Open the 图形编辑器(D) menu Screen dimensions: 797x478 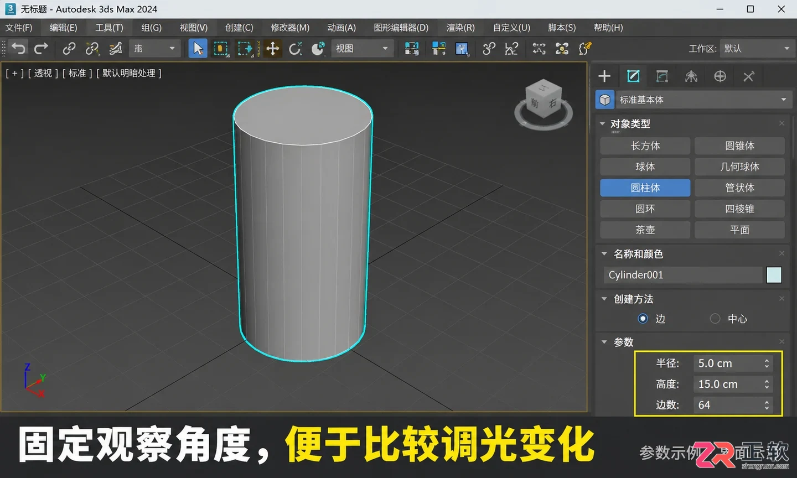pyautogui.click(x=401, y=28)
